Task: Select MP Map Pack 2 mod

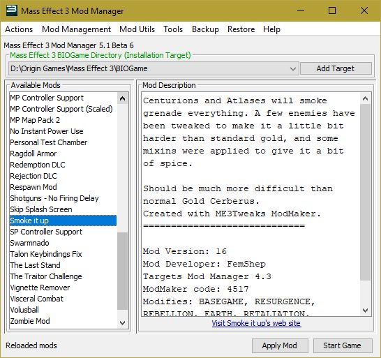Action: 63,120
